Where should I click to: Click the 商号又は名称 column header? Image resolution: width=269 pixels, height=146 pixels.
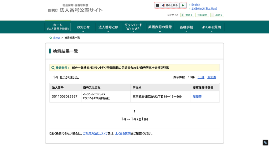(106, 88)
